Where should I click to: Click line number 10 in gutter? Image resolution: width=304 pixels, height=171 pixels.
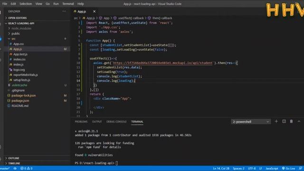coord(78,63)
